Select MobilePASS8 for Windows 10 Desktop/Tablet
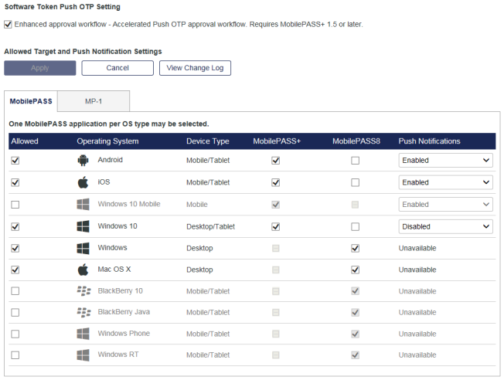 [355, 227]
